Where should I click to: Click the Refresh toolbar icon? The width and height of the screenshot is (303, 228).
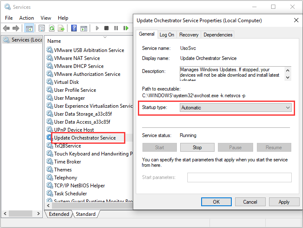tap(52, 28)
